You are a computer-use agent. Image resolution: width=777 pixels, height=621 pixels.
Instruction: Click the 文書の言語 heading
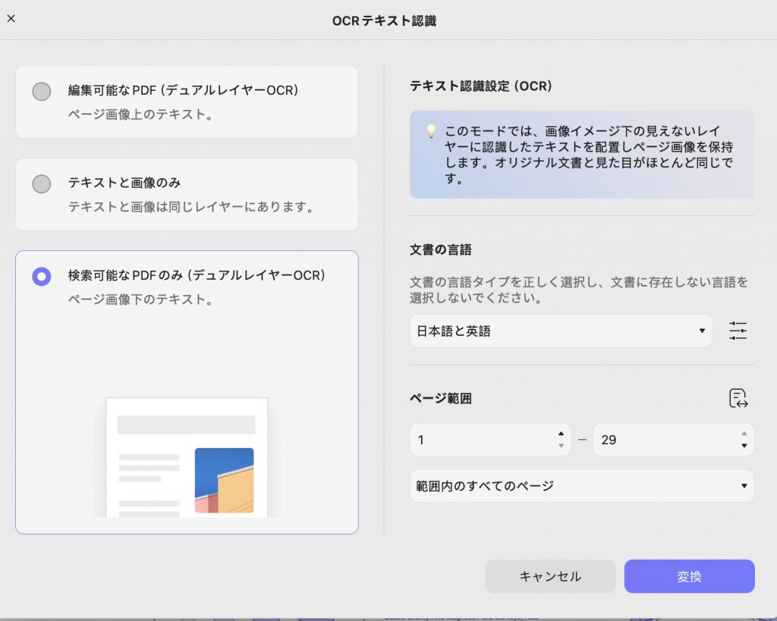441,249
